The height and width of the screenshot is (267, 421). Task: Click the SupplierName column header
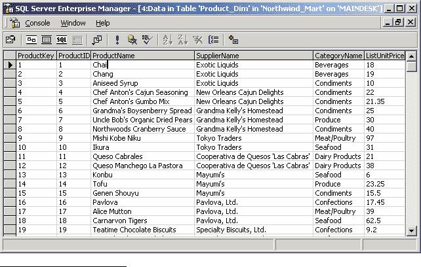(254, 56)
